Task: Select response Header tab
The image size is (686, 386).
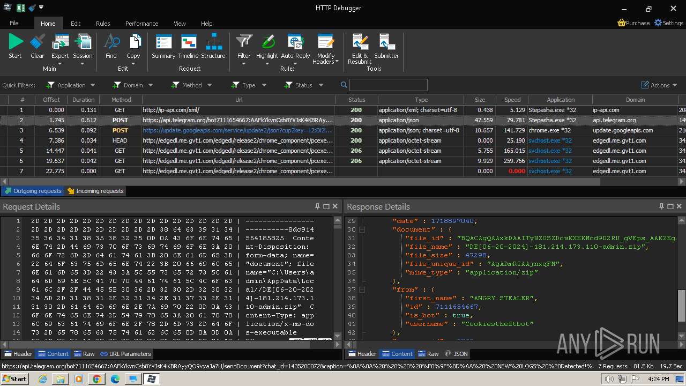Action: (x=362, y=354)
